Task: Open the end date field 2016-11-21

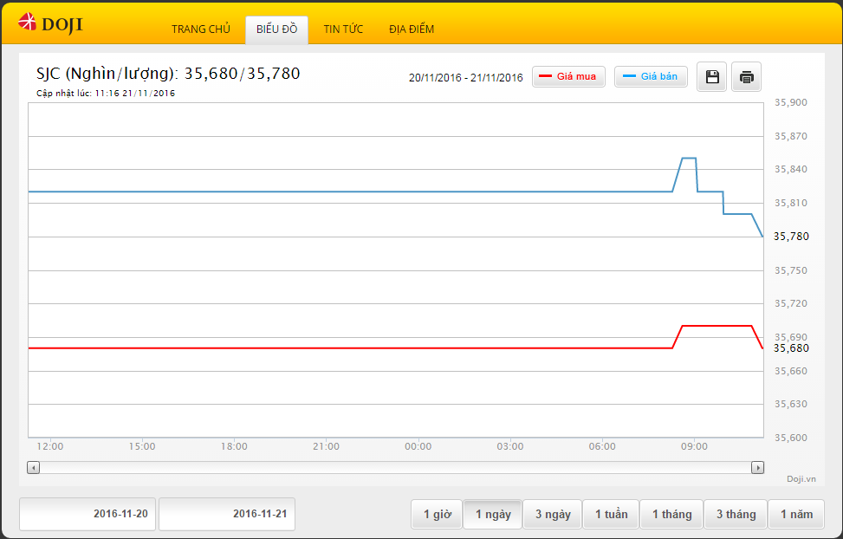Action: click(227, 514)
